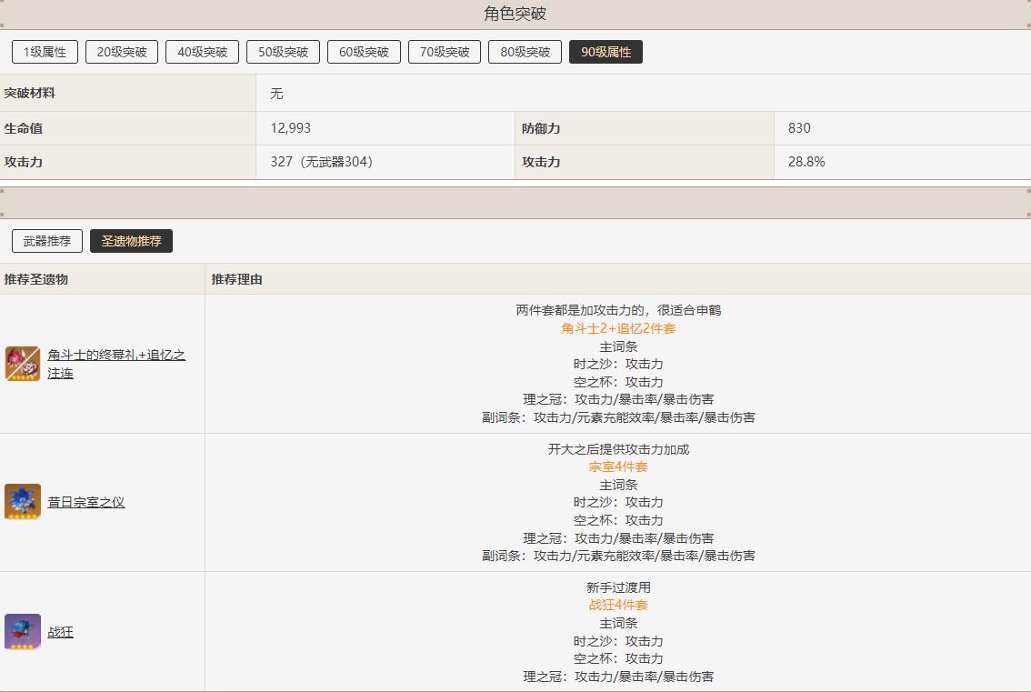Select the 20级突破 tab
The width and height of the screenshot is (1031, 692).
click(x=122, y=52)
